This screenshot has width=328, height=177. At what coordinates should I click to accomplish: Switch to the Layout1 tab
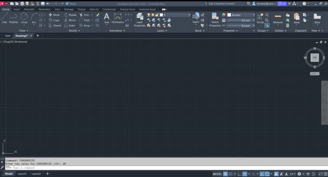22,174
